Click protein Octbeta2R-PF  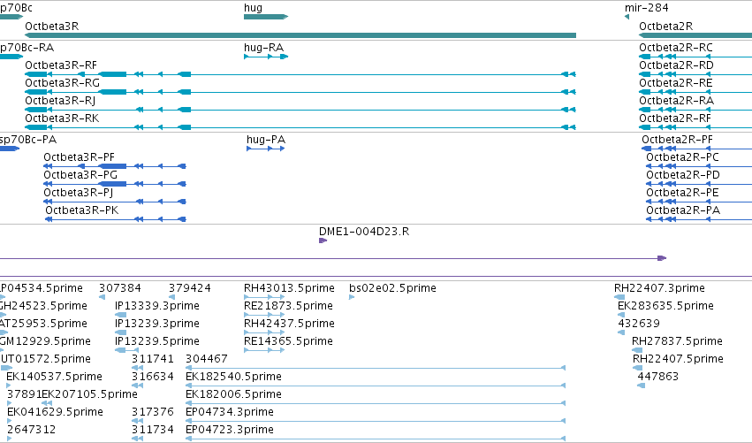(677, 140)
